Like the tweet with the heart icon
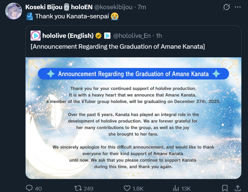 [127, 188]
